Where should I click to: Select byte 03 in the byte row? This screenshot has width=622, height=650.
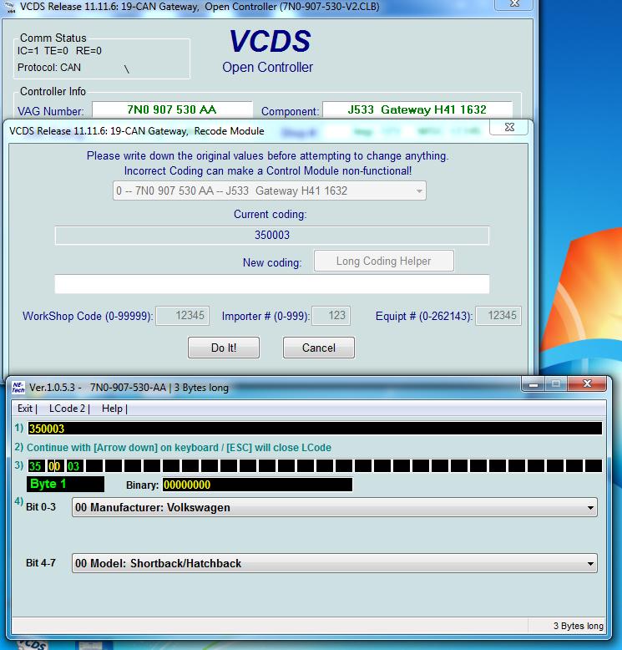tap(73, 466)
